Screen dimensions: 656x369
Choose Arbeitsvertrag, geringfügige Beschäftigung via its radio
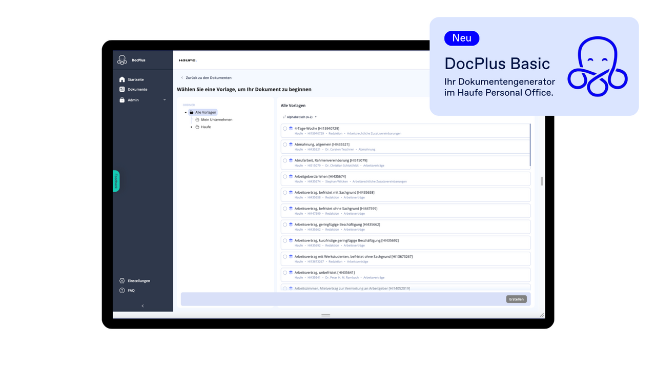coord(285,224)
